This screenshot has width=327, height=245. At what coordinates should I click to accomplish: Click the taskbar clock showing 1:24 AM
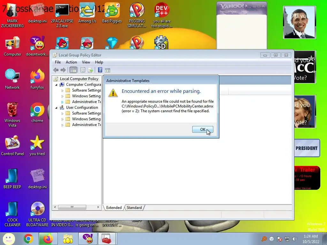point(310,239)
